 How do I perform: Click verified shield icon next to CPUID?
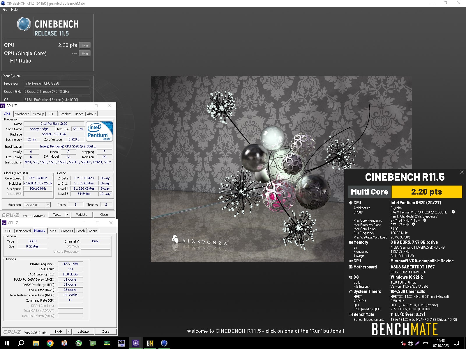(x=453, y=212)
